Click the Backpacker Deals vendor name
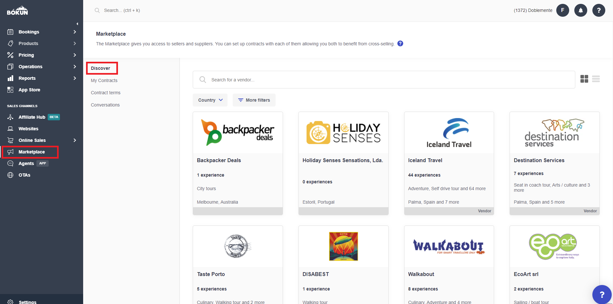Viewport: 613px width, 304px height. (x=219, y=160)
